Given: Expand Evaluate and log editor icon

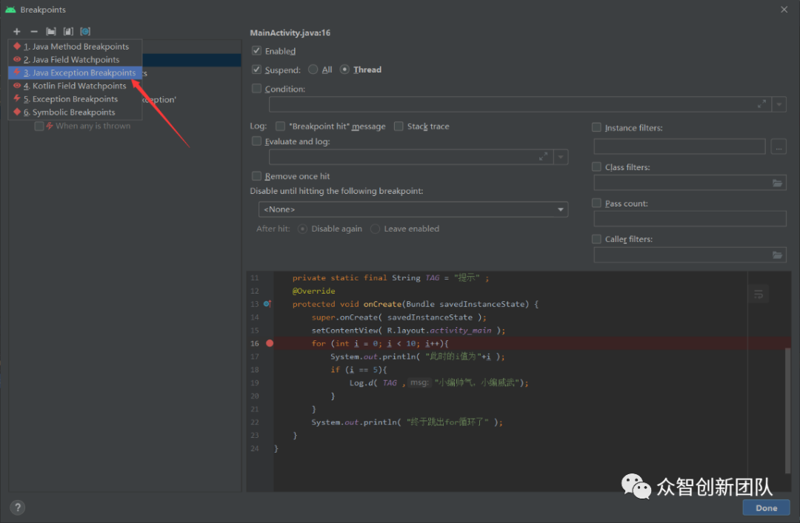Looking at the screenshot, I should pos(544,157).
